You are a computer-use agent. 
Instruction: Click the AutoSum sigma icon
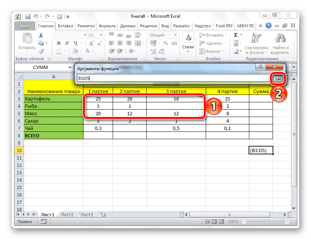[235, 35]
